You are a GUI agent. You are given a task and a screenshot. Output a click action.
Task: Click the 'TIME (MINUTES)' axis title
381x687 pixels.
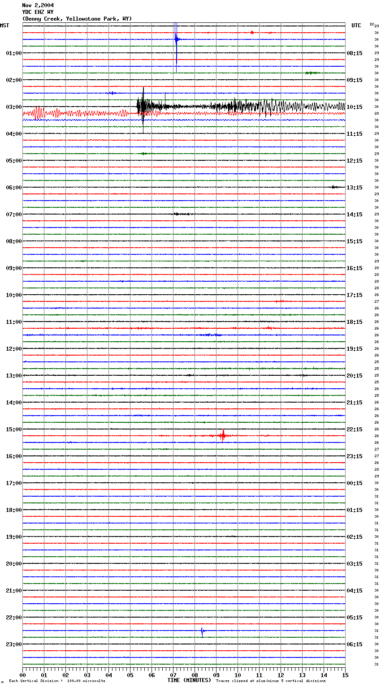189,680
